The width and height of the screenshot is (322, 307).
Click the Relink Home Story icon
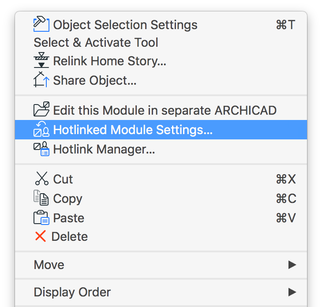[x=41, y=60]
